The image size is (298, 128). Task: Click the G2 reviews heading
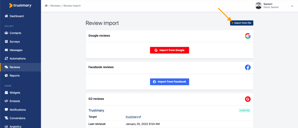point(96,99)
